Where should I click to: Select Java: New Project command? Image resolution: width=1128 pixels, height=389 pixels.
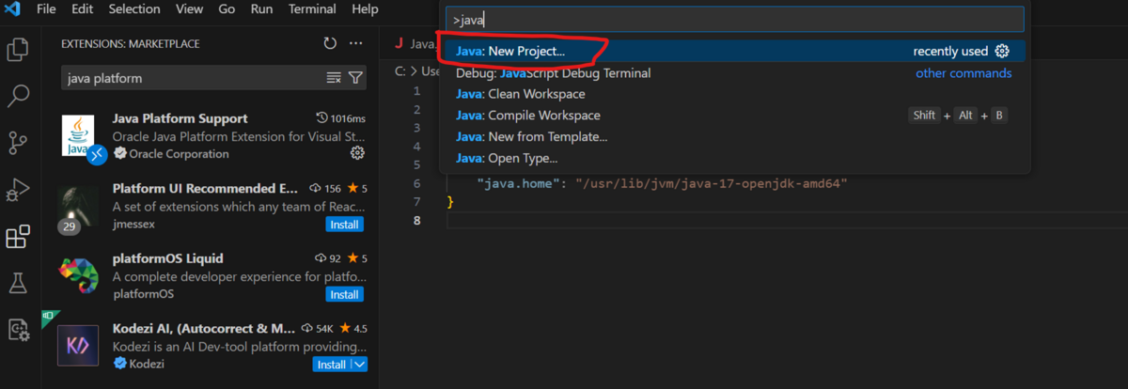point(734,51)
